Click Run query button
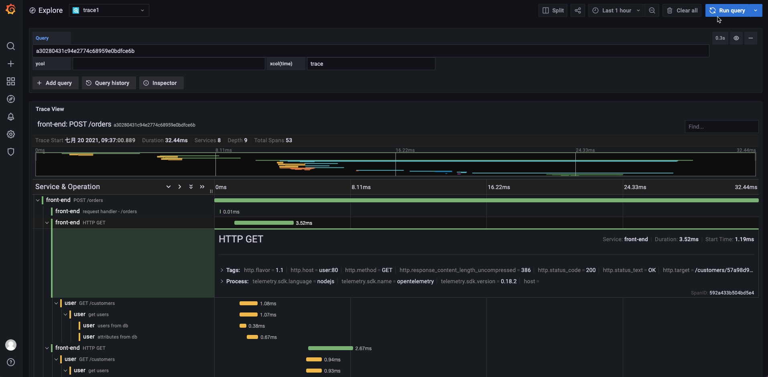Viewport: 768px width, 377px height. pos(727,10)
